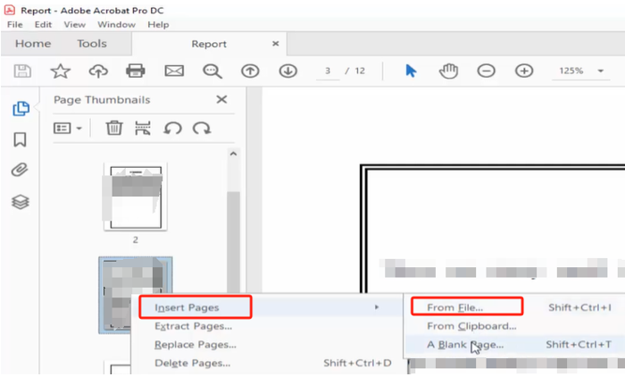Choose the Hand pan tool
The height and width of the screenshot is (377, 625).
pos(448,71)
